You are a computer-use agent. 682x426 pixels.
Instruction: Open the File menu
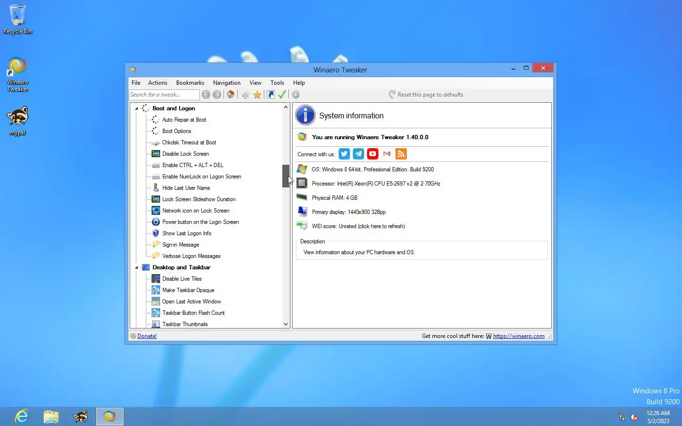136,83
